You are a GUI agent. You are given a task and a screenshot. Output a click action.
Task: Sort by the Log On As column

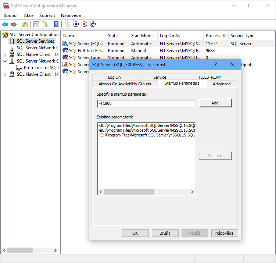tap(180, 36)
